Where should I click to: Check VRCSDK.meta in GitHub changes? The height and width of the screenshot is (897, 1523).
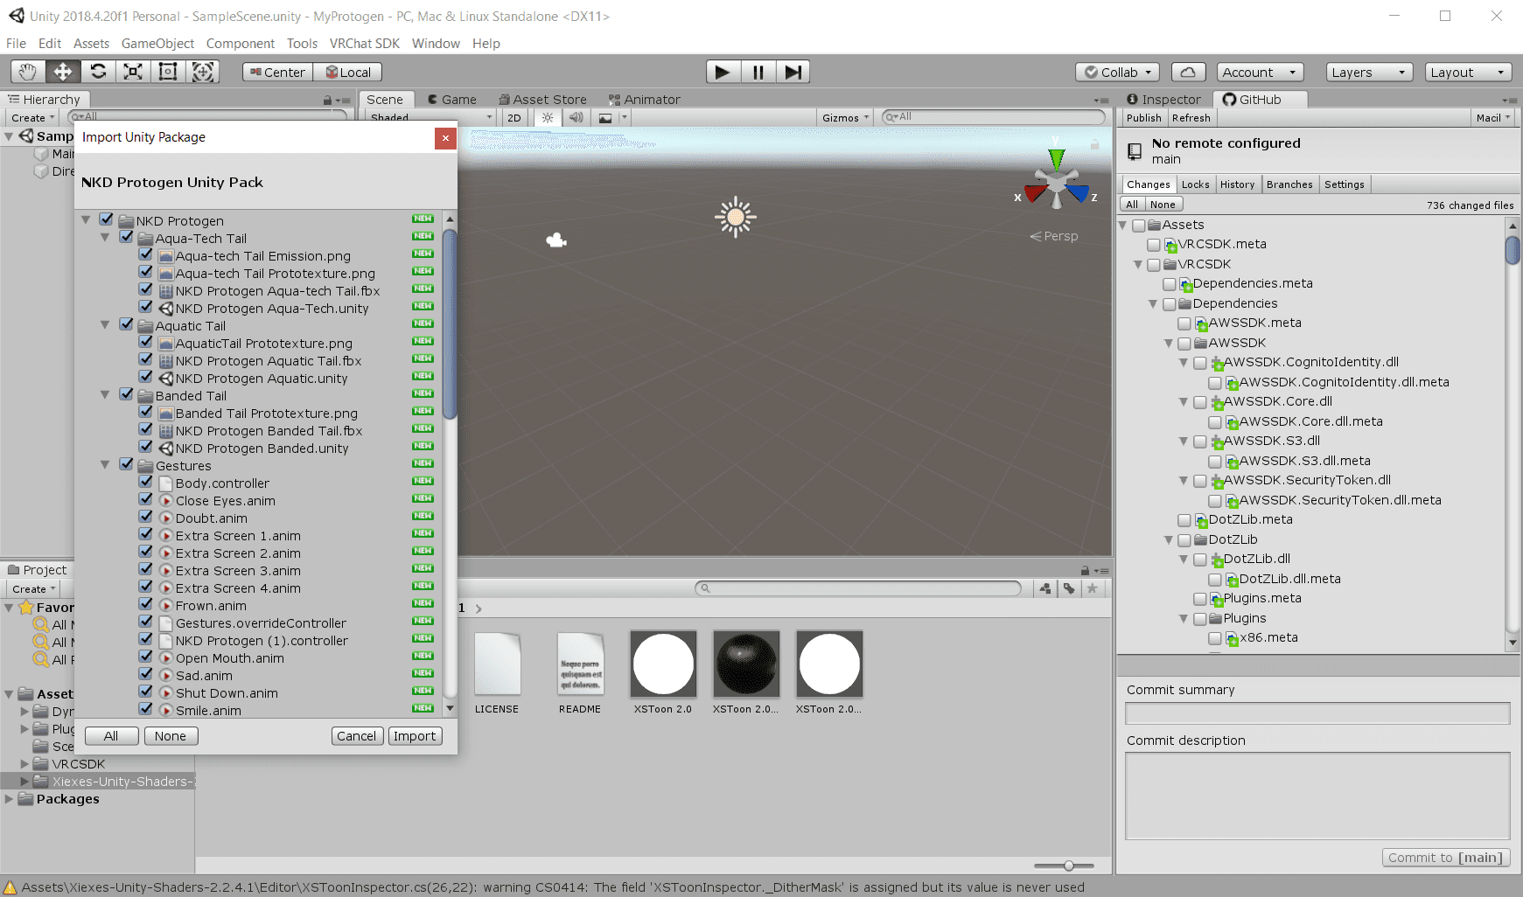pos(1154,245)
